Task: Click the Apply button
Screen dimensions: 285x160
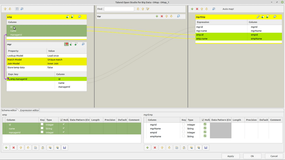Action: click(x=230, y=156)
